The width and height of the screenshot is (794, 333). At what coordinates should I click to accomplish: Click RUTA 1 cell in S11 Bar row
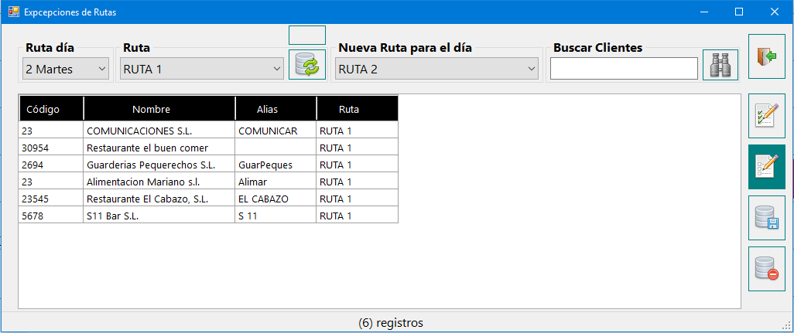pyautogui.click(x=358, y=216)
